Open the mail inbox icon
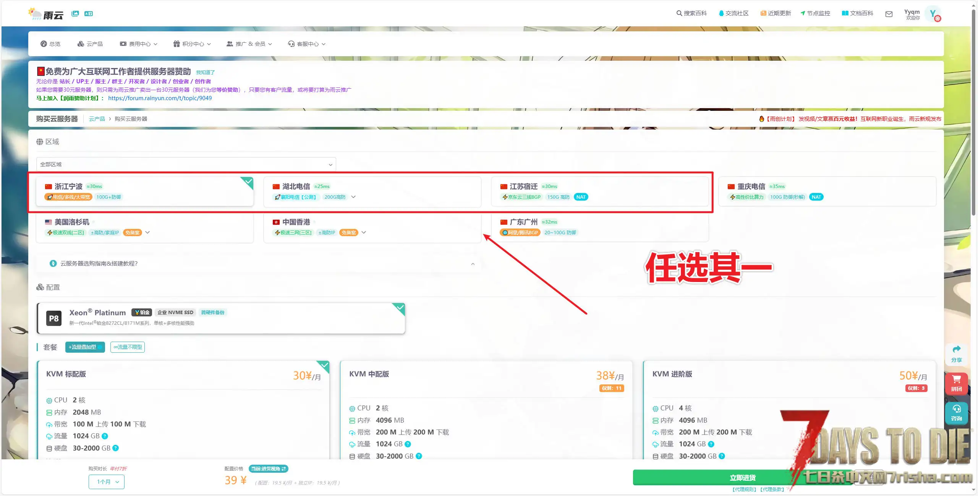Viewport: 978px width, 496px height. 889,14
